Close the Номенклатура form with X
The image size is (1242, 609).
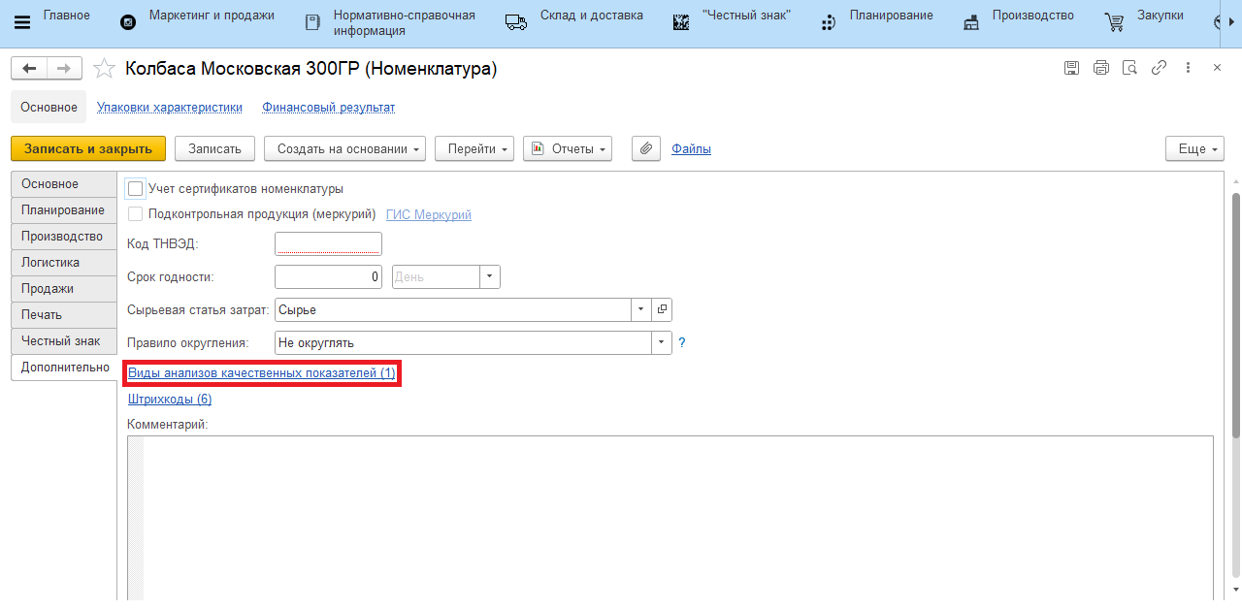point(1217,68)
